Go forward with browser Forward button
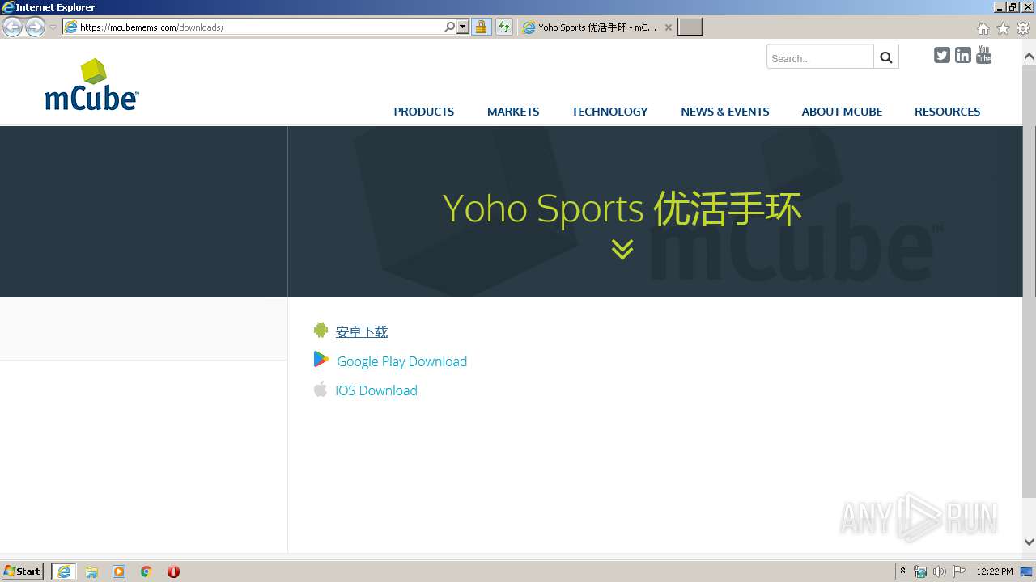Viewport: 1036px width, 582px height. pos(35,27)
